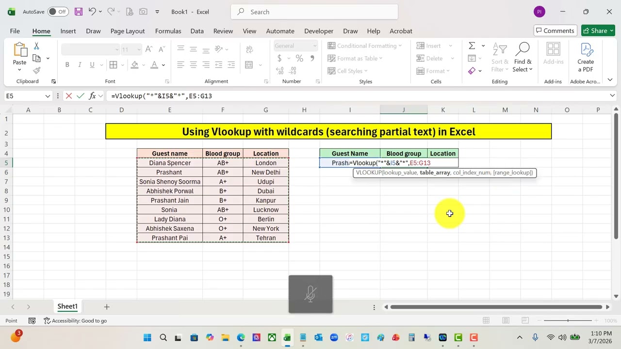The width and height of the screenshot is (621, 349).
Task: Switch to the Page Layout tab
Action: coord(128,31)
